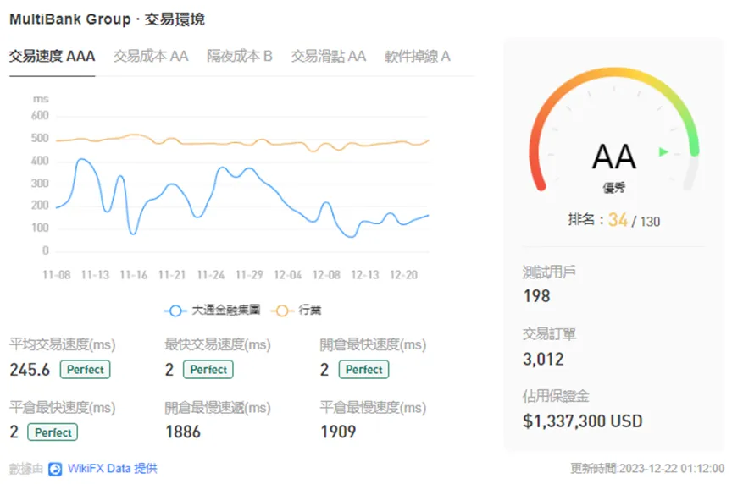Click the green gauge pointer arrow
Viewport: 732px width, 484px height.
point(663,151)
